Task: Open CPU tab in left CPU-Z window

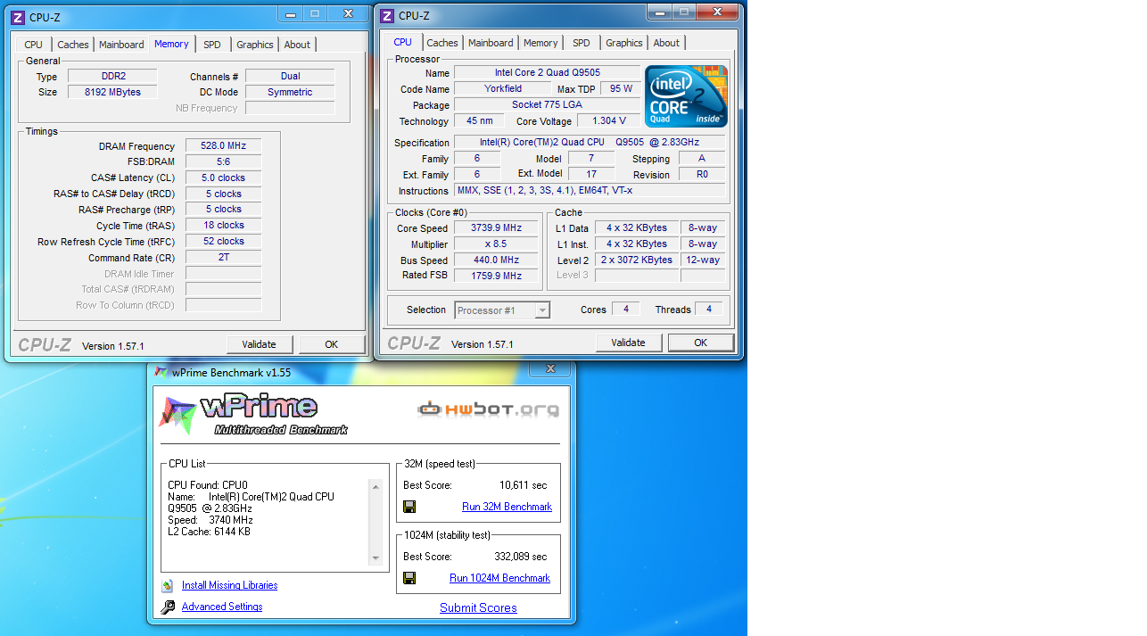Action: point(34,45)
